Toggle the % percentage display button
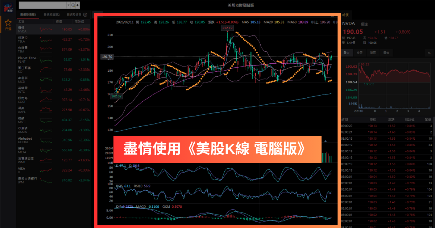The image size is (435, 228). point(429,53)
